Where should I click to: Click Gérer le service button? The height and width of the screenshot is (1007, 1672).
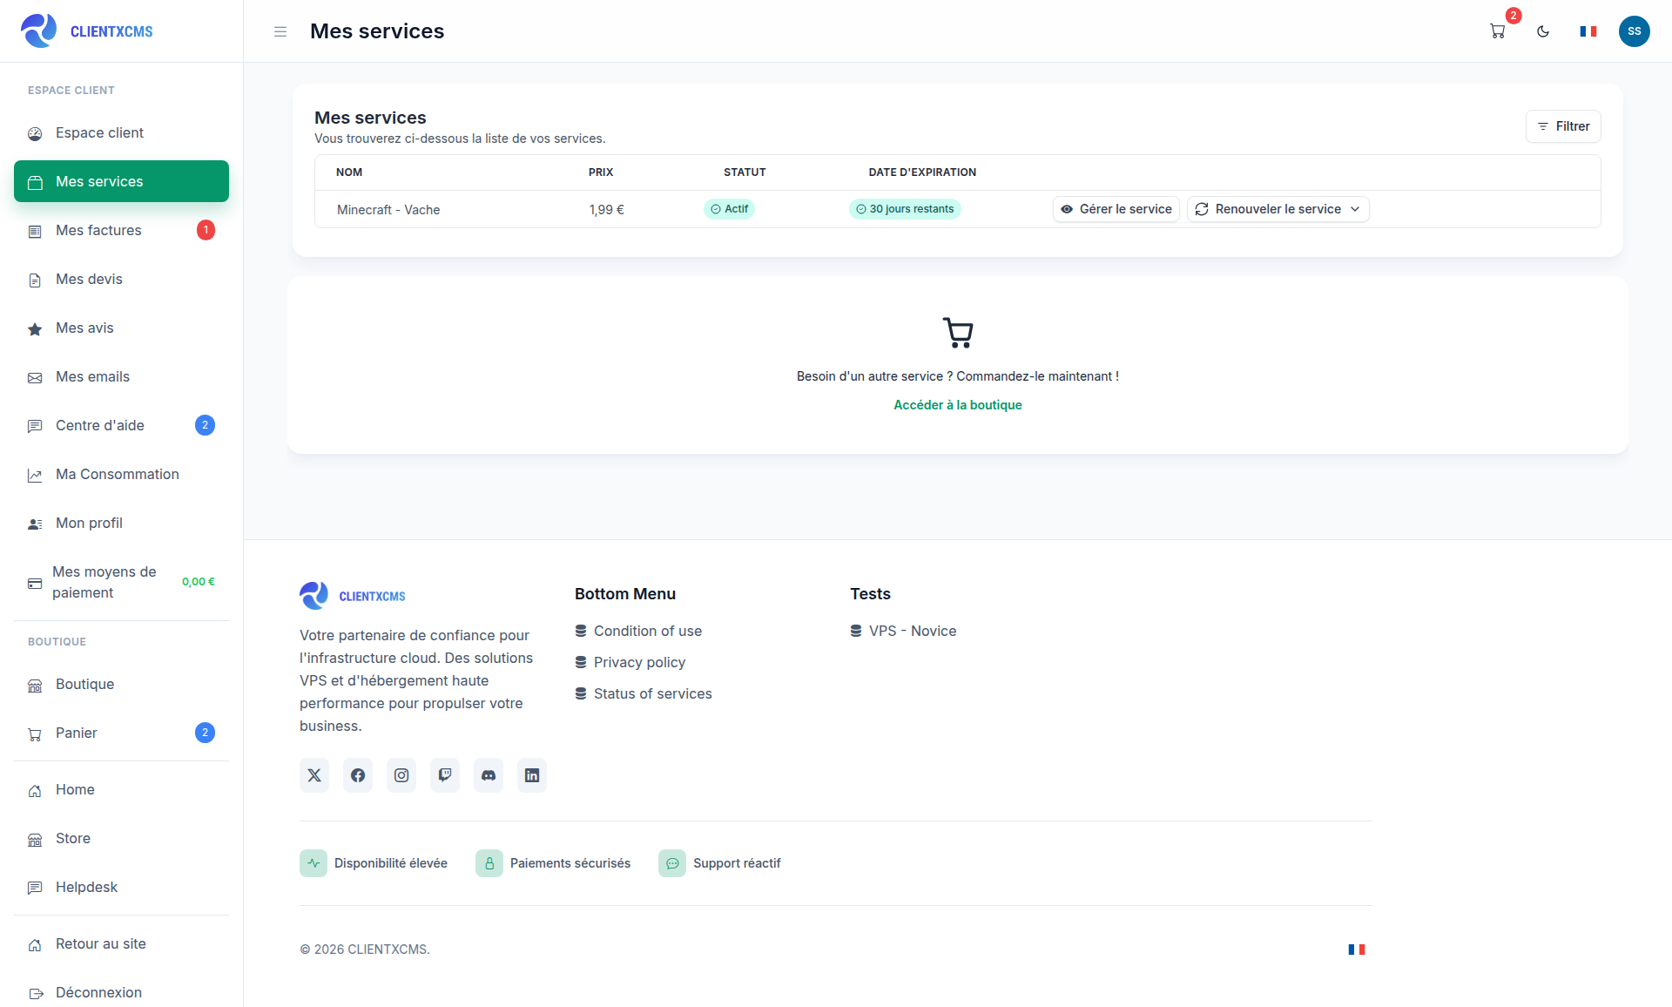coord(1116,209)
